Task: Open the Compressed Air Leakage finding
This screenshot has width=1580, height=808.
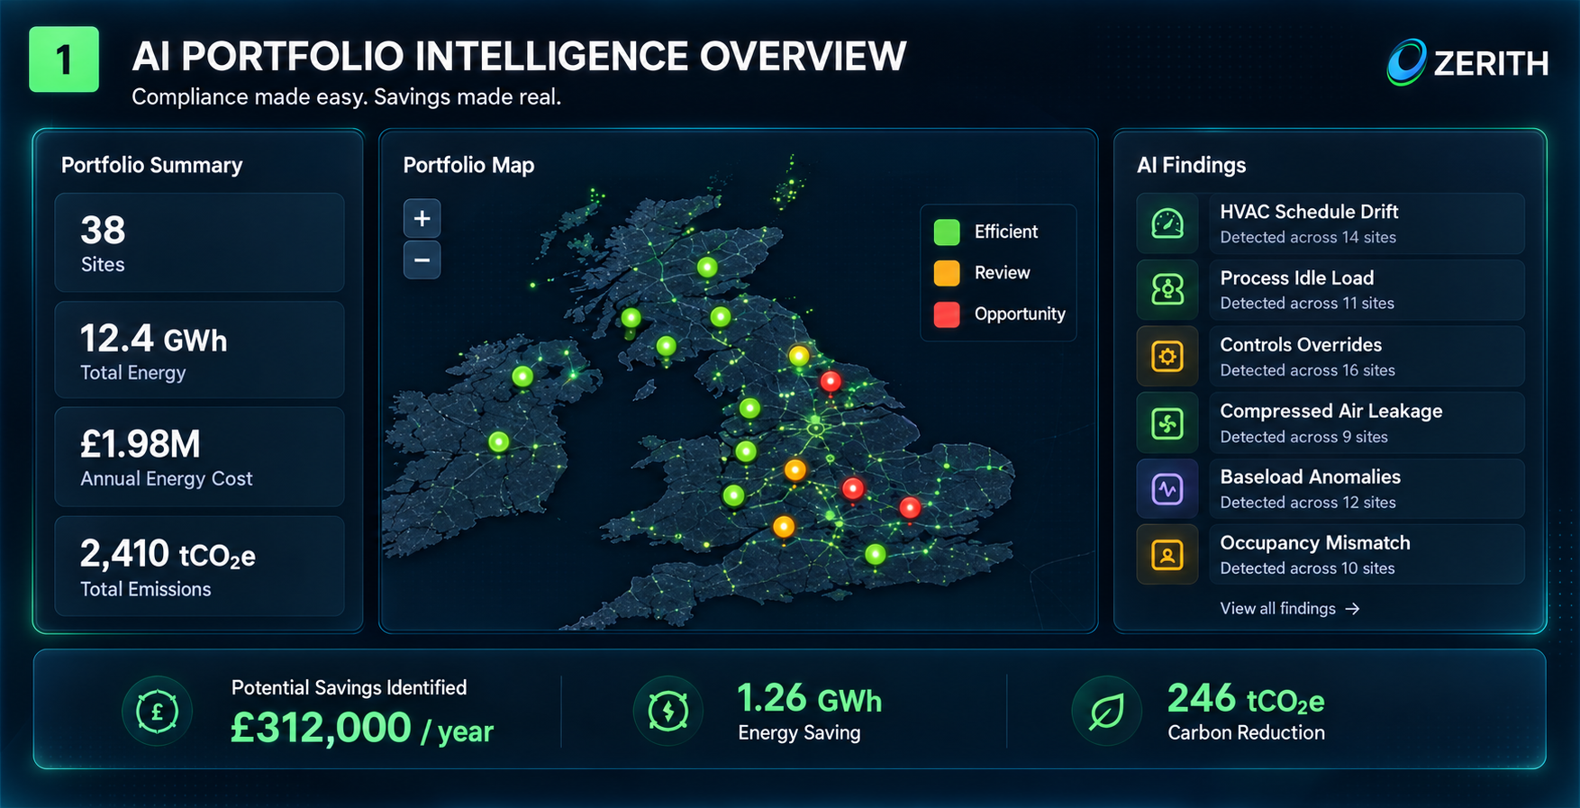Action: tap(1367, 423)
